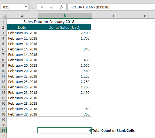Click the Name Box showing B21

tap(15, 7)
